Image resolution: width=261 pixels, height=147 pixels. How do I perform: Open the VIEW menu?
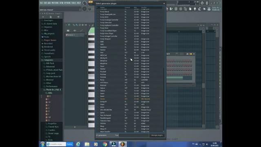pyautogui.click(x=62, y=3)
